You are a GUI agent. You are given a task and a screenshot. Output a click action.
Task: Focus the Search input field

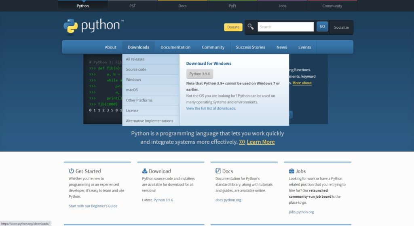pos(285,27)
